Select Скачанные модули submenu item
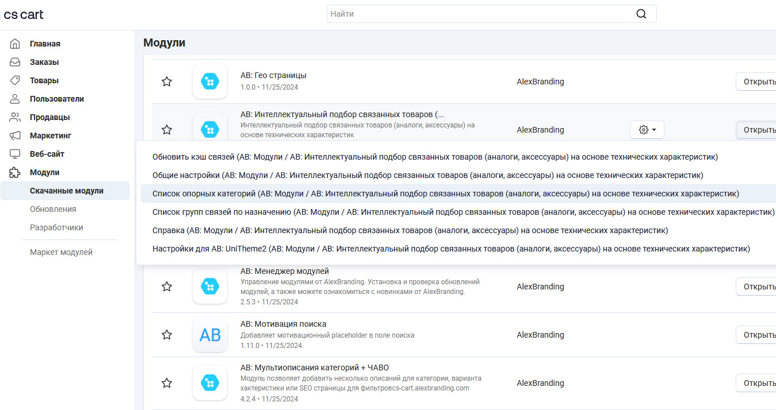776x410 pixels. pyautogui.click(x=65, y=191)
